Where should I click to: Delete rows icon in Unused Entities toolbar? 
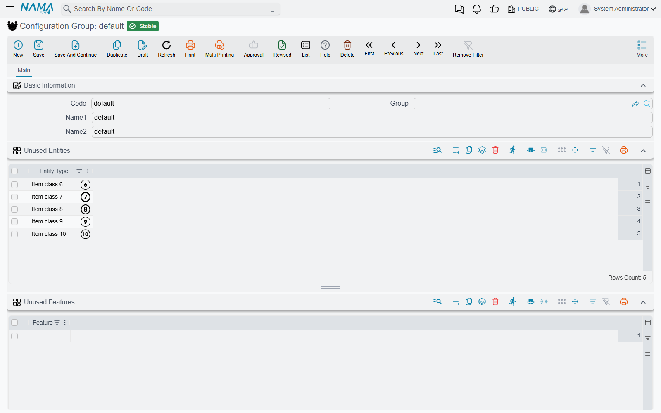495,150
